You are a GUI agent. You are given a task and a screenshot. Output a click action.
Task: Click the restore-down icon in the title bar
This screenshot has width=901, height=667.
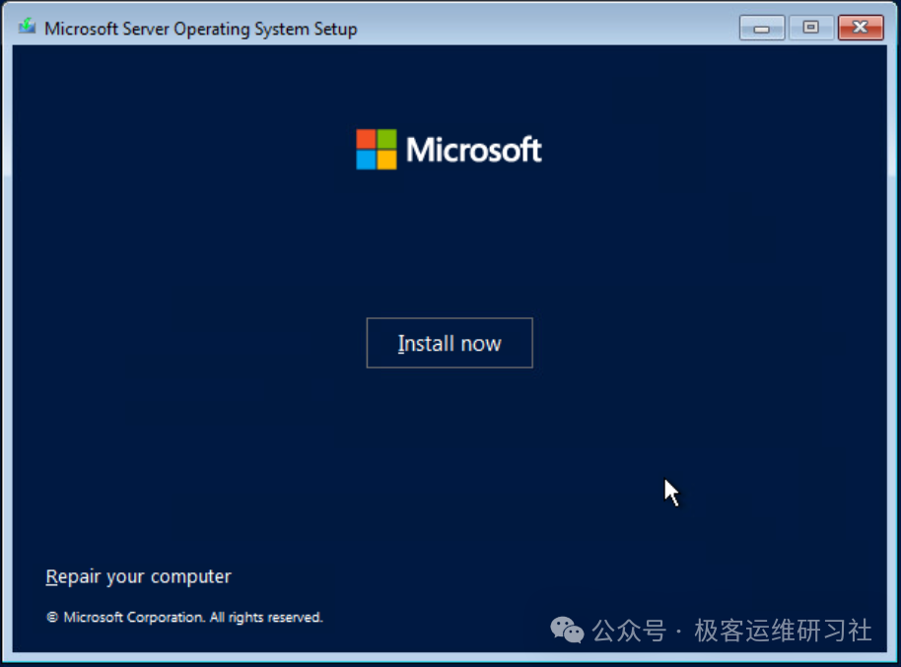pos(810,28)
